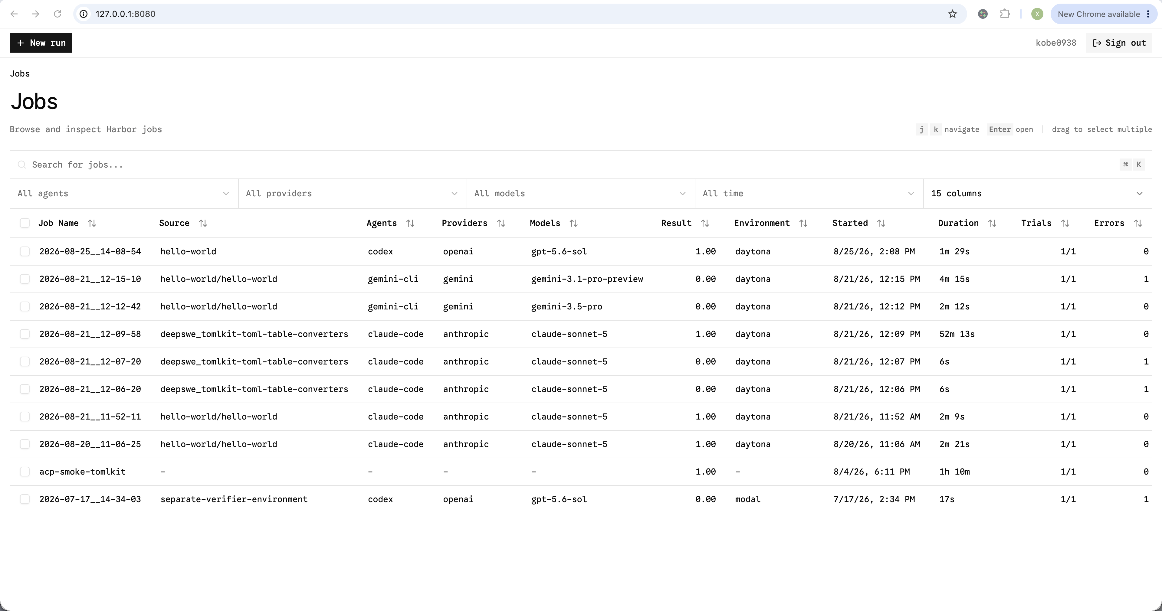Click the 1h 10m duration cell
The image size is (1162, 611).
(954, 472)
